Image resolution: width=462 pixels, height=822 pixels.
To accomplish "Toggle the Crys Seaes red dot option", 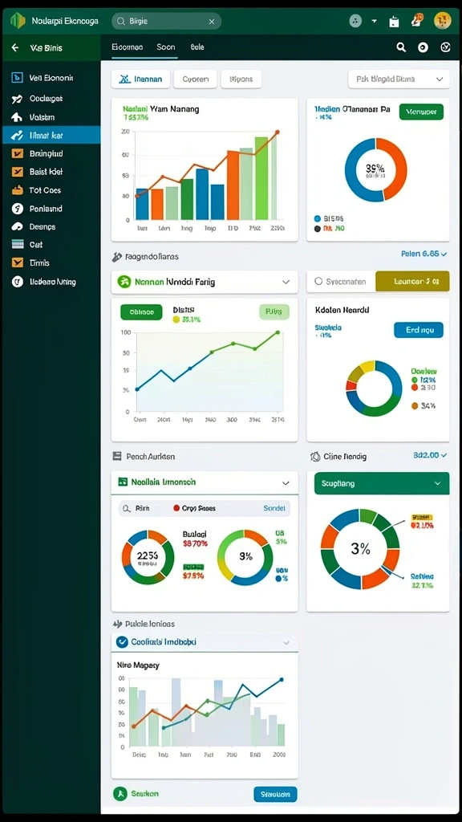I will 176,508.
